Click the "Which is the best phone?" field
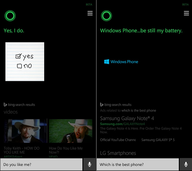192x171 pixels. [x=138, y=165]
